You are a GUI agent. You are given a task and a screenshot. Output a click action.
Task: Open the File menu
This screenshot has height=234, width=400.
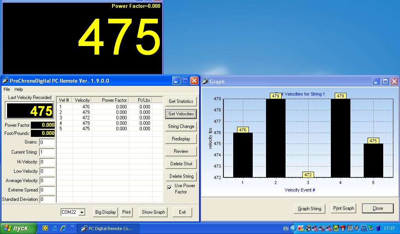pyautogui.click(x=7, y=89)
